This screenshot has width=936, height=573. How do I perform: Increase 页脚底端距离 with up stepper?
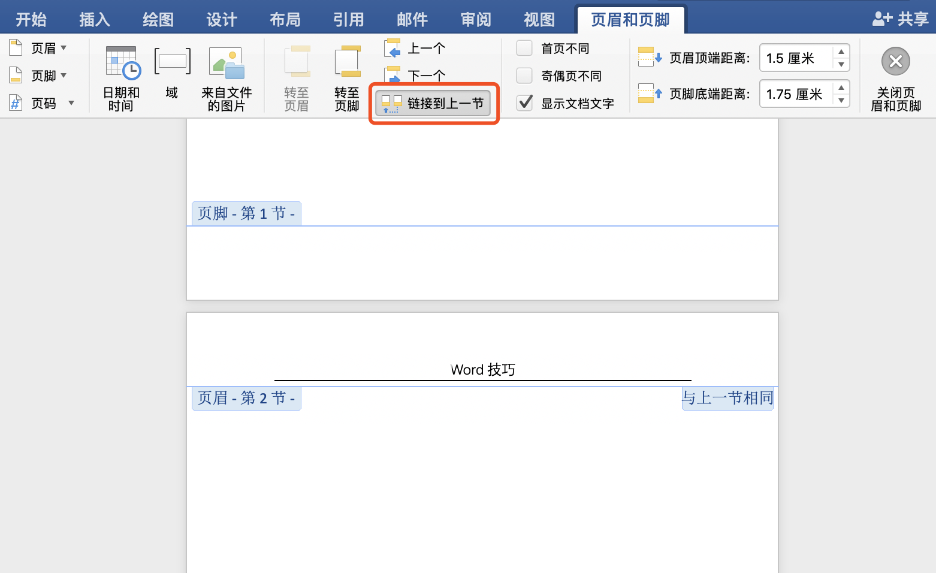click(x=841, y=88)
